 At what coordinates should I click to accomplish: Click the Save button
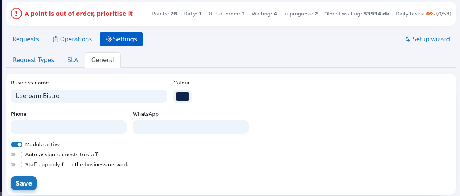click(x=24, y=183)
